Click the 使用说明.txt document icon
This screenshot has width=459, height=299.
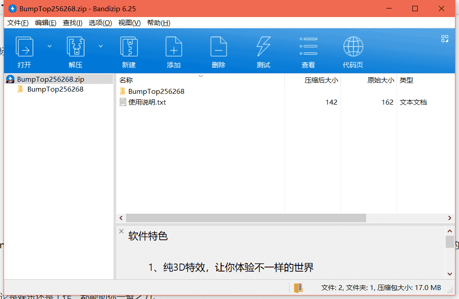pos(123,102)
